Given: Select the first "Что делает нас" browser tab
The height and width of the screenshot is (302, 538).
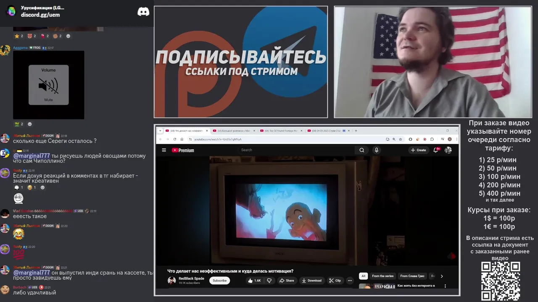Looking at the screenshot, I should click(x=187, y=130).
